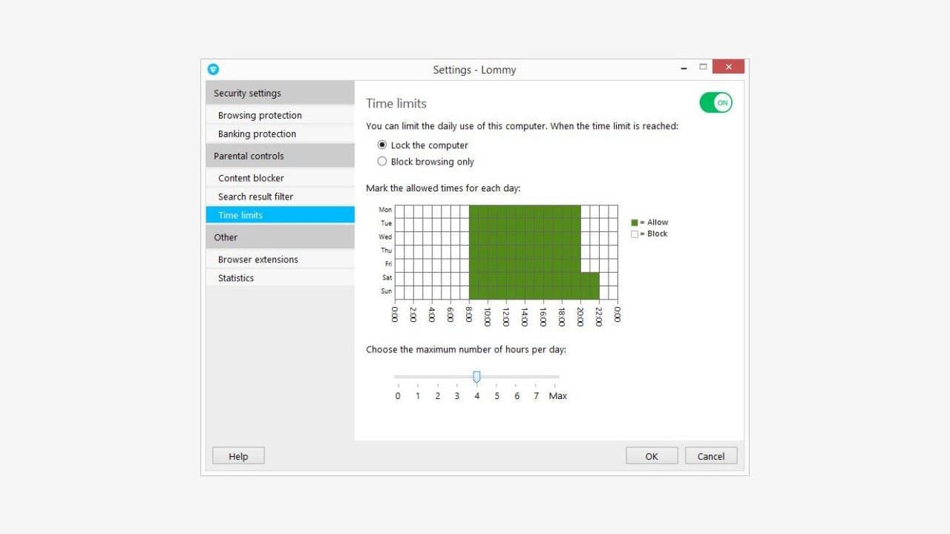Select the Content blocker section

[x=251, y=178]
